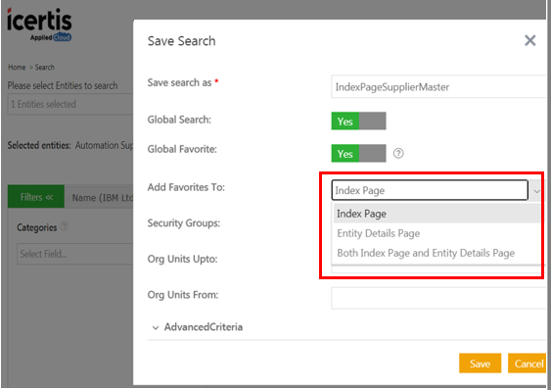Click the Security Groups label
Viewport: 551px width, 390px height.
coord(184,223)
